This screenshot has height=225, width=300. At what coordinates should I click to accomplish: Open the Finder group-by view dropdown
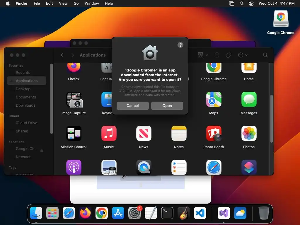(x=203, y=55)
